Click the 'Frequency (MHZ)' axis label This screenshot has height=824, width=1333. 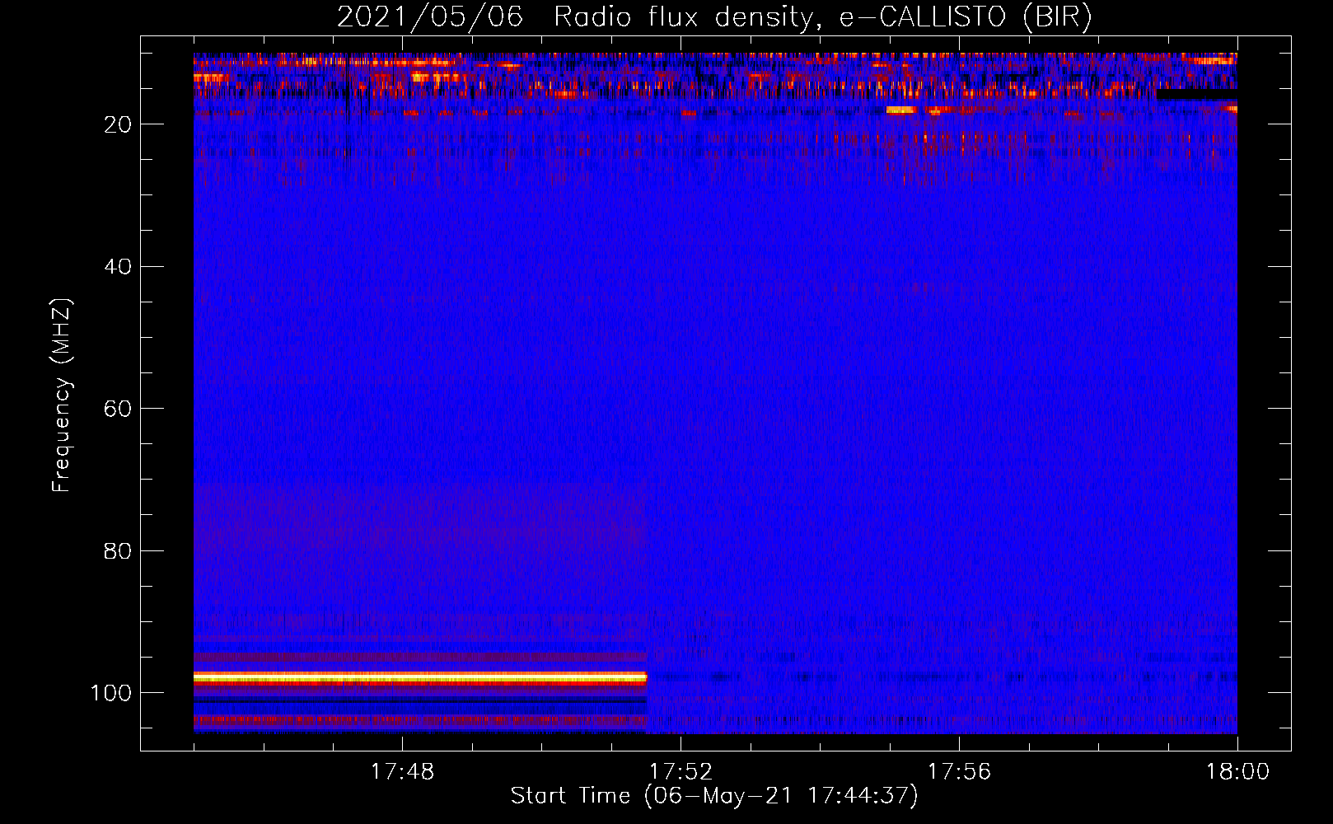point(62,395)
